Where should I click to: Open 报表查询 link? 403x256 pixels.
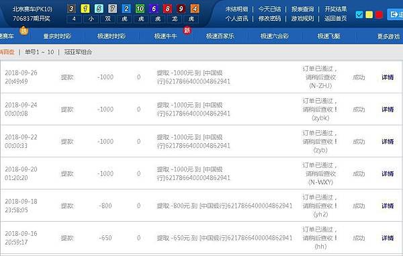point(302,9)
